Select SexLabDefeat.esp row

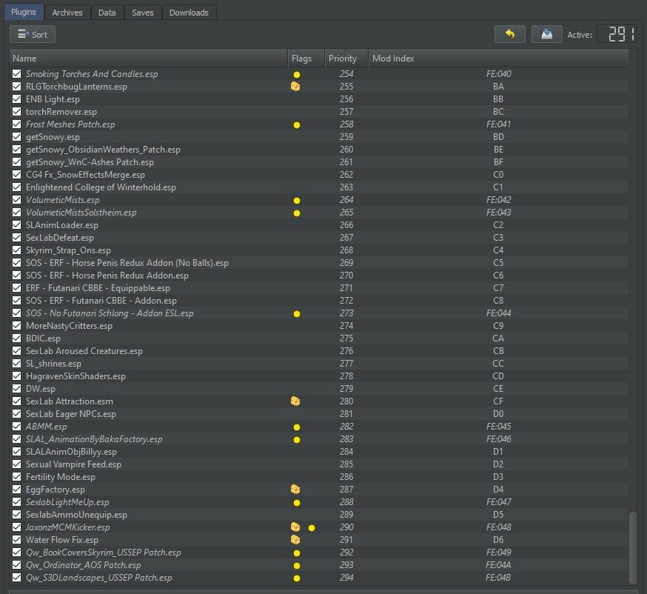pos(318,237)
